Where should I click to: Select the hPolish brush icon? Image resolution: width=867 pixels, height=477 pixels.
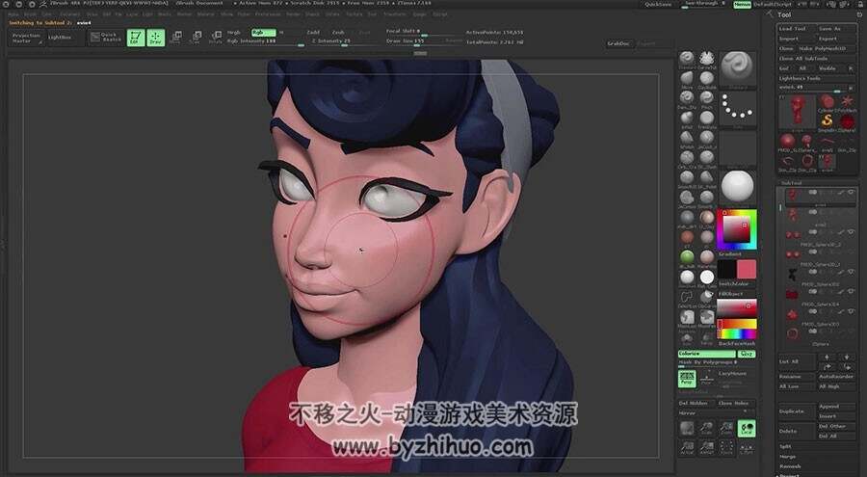click(687, 139)
